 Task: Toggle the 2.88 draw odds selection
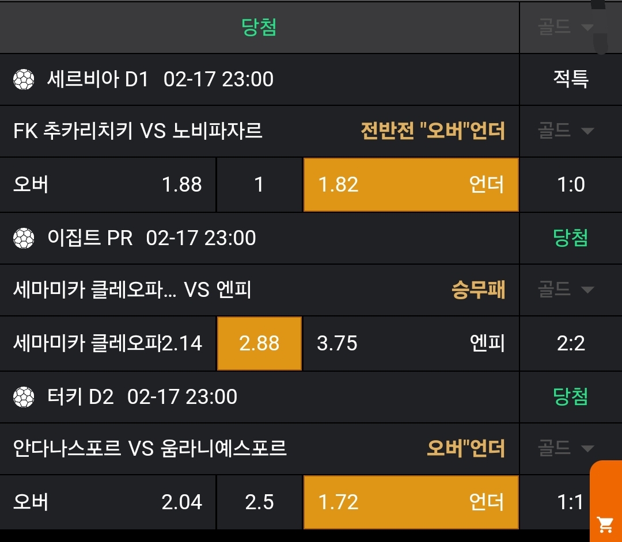259,343
